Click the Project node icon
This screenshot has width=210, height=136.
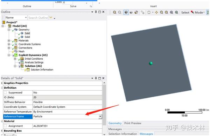(x=3, y=22)
